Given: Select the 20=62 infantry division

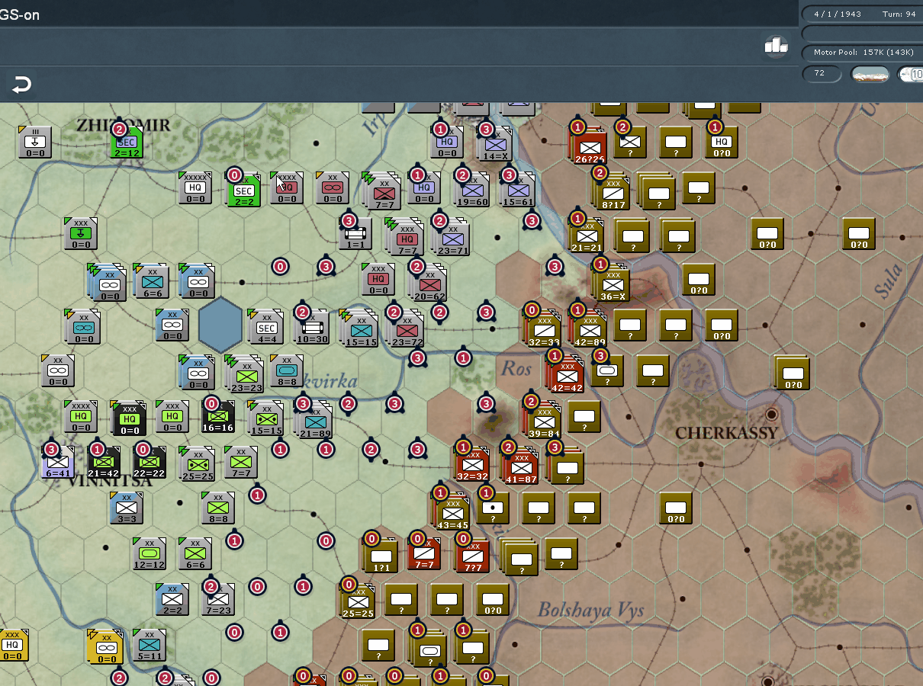Looking at the screenshot, I should click(429, 284).
